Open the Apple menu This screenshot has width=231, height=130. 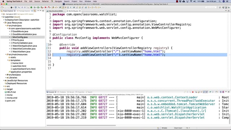(3, 1)
